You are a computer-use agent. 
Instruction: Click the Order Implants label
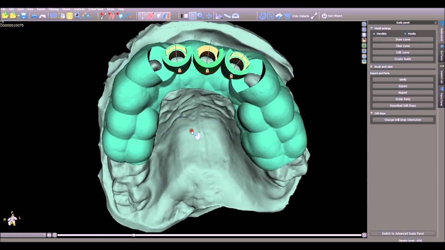tap(300, 16)
